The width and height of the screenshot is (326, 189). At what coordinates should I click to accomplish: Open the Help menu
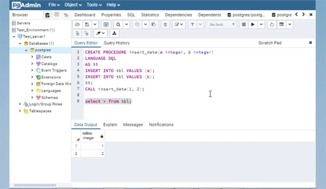click(x=113, y=5)
